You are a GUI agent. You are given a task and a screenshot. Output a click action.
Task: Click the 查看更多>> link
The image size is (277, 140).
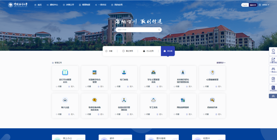coord(221,63)
